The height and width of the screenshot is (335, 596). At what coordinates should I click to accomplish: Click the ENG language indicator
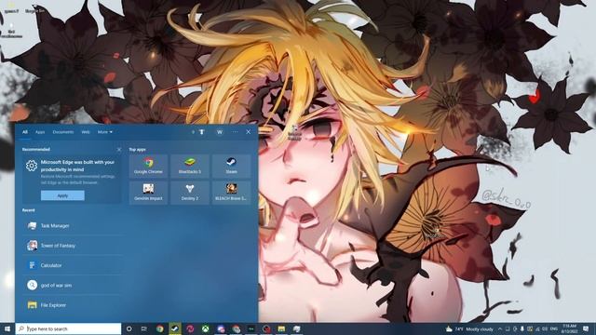[554, 328]
